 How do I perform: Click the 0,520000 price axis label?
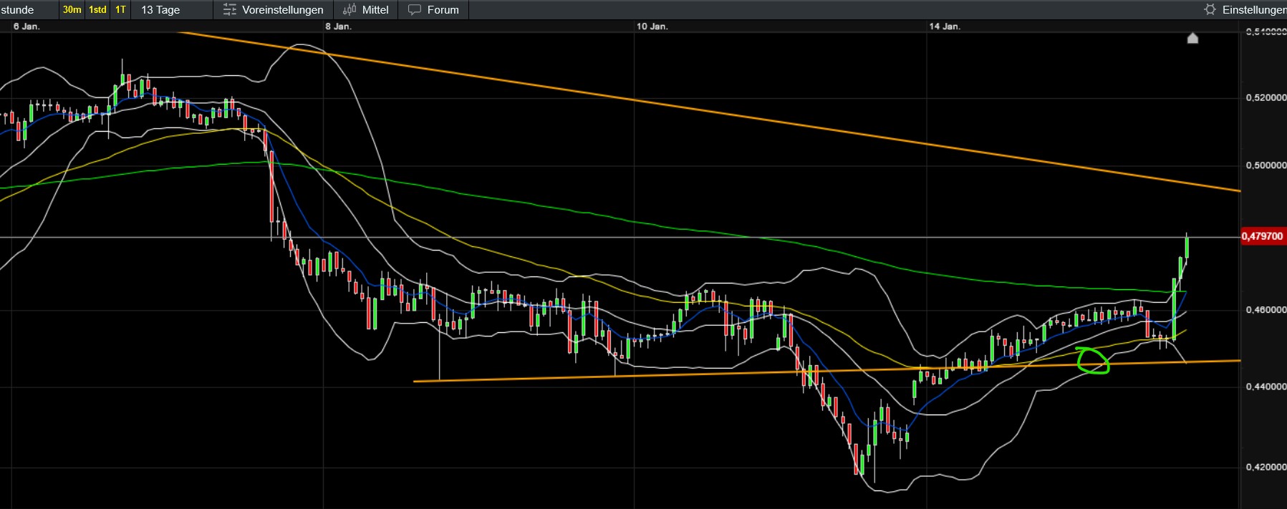(x=1266, y=97)
